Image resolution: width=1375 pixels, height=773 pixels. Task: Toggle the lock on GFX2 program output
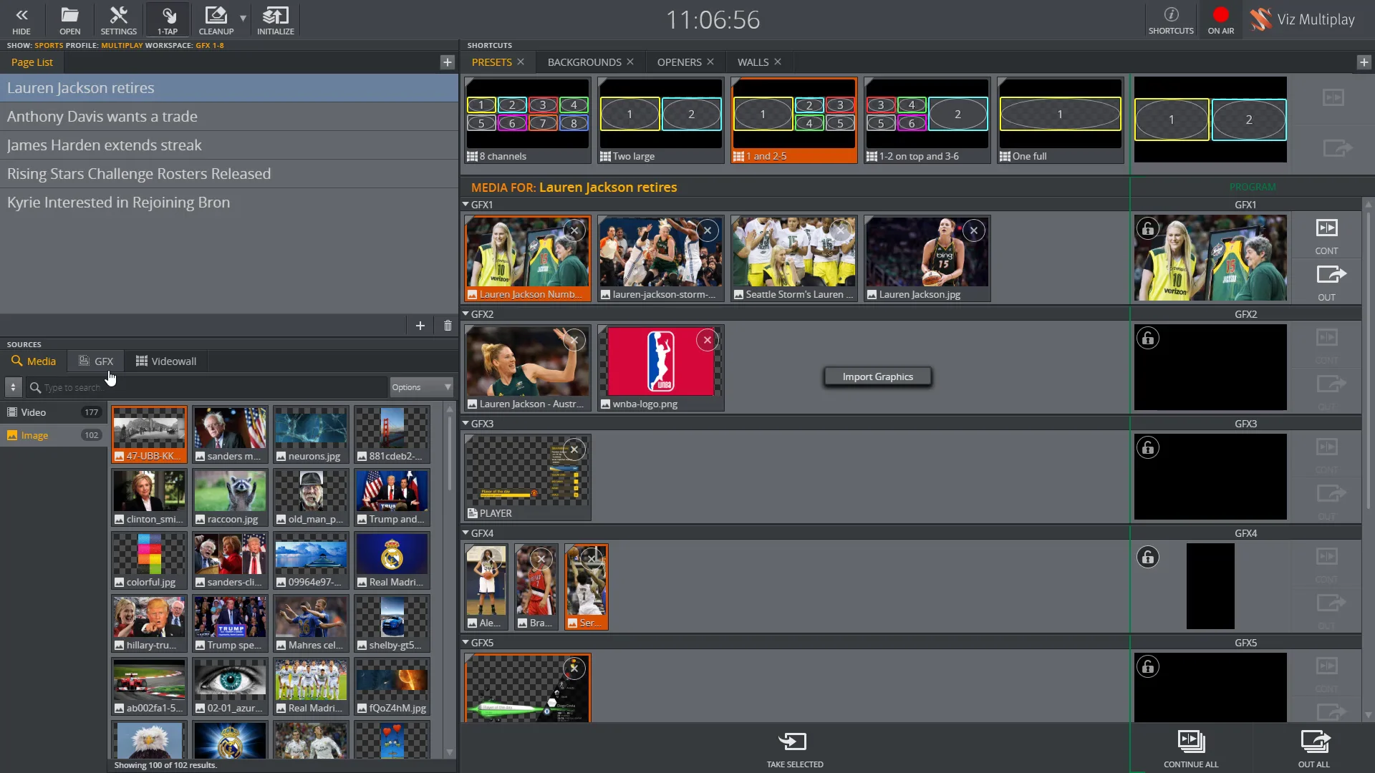point(1148,337)
